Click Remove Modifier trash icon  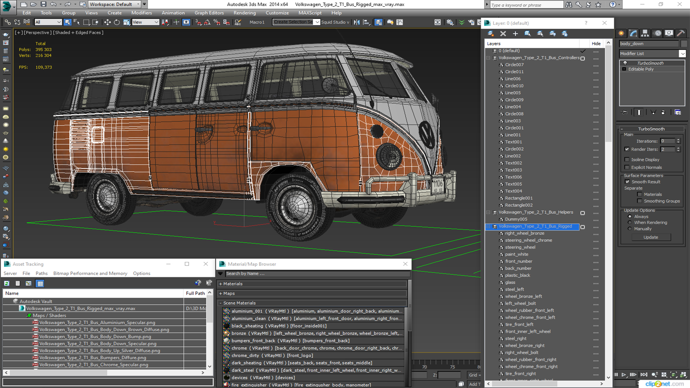663,112
